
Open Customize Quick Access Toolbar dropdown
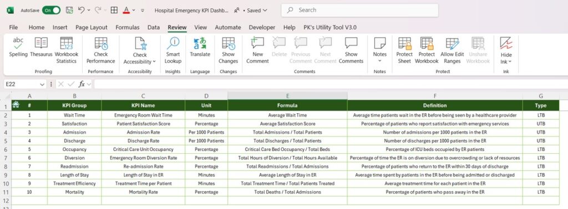click(x=143, y=11)
